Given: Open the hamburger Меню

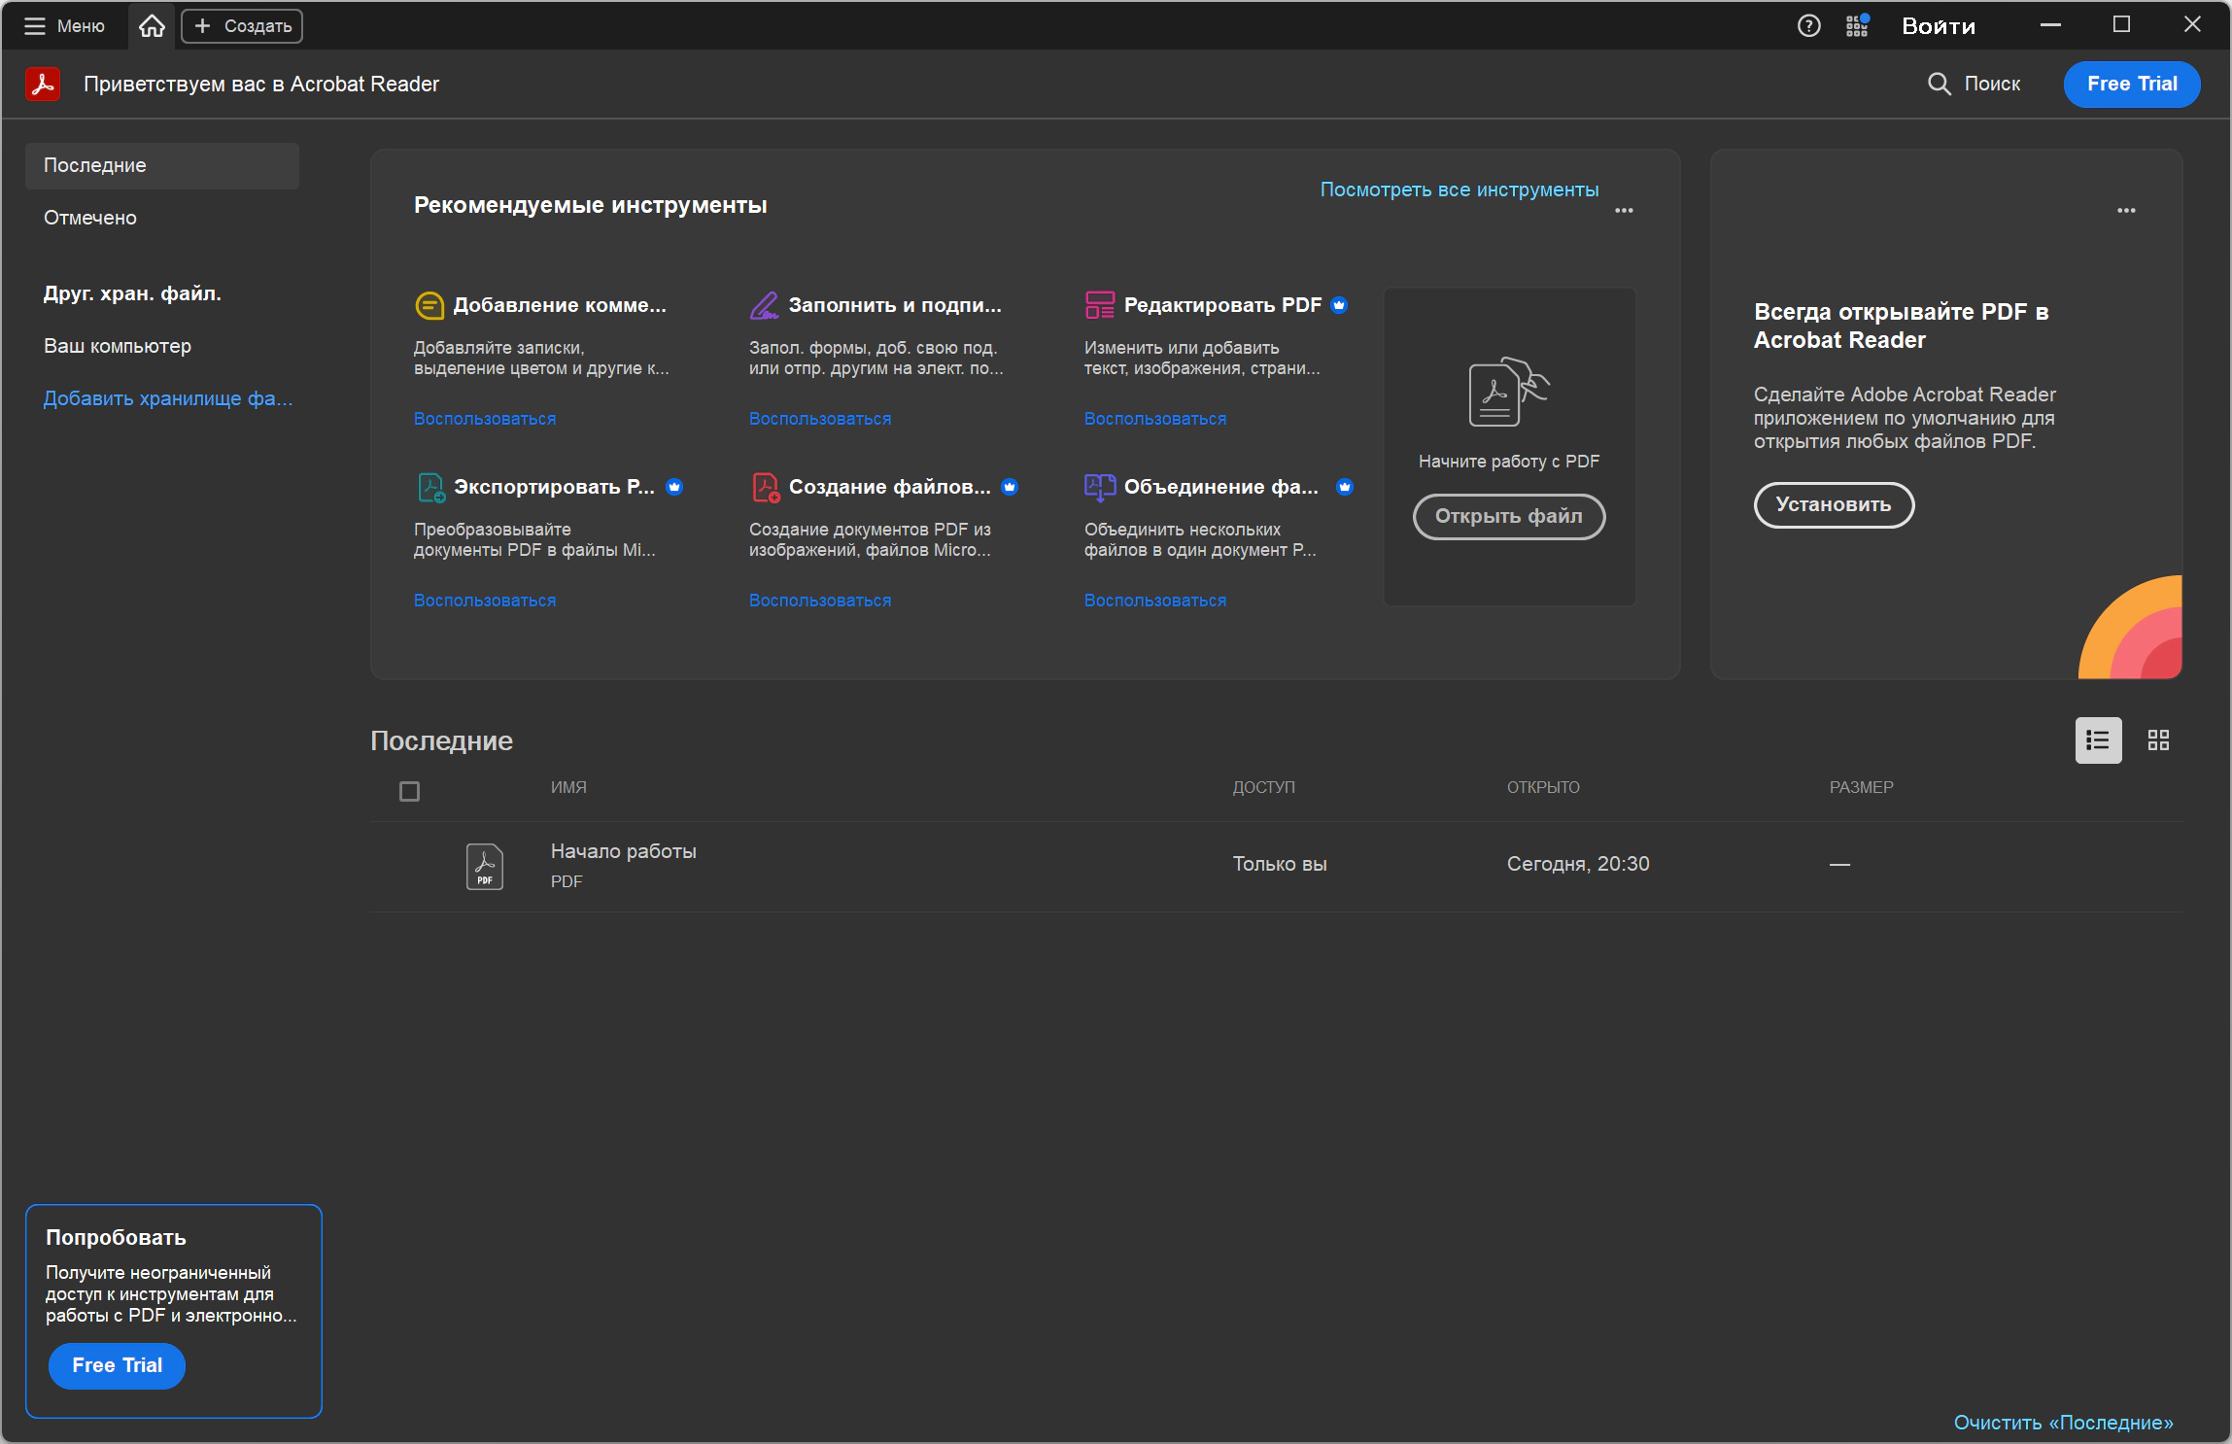Looking at the screenshot, I should (64, 26).
